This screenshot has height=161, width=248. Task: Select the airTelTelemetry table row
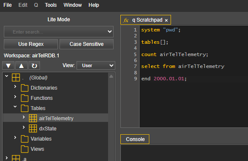(x=56, y=118)
